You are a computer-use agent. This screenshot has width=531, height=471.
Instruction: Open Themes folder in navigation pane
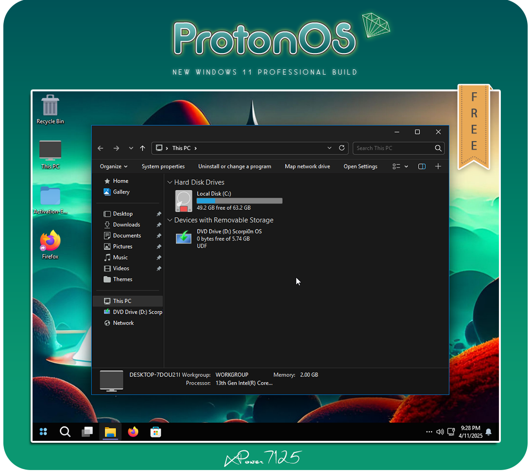pyautogui.click(x=118, y=279)
